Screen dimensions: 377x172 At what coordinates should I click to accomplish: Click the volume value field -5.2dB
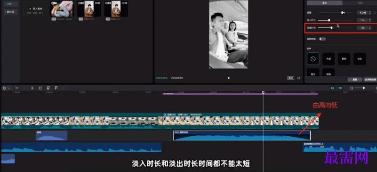click(362, 13)
